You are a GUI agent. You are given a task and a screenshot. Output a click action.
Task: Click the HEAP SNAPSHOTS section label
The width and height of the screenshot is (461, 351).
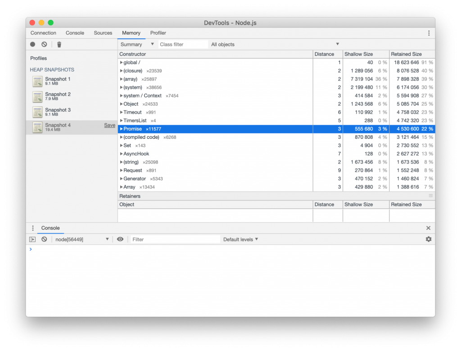tap(52, 70)
